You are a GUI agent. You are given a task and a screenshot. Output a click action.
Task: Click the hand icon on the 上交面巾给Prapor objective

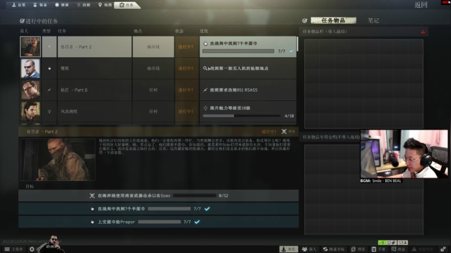(x=92, y=222)
